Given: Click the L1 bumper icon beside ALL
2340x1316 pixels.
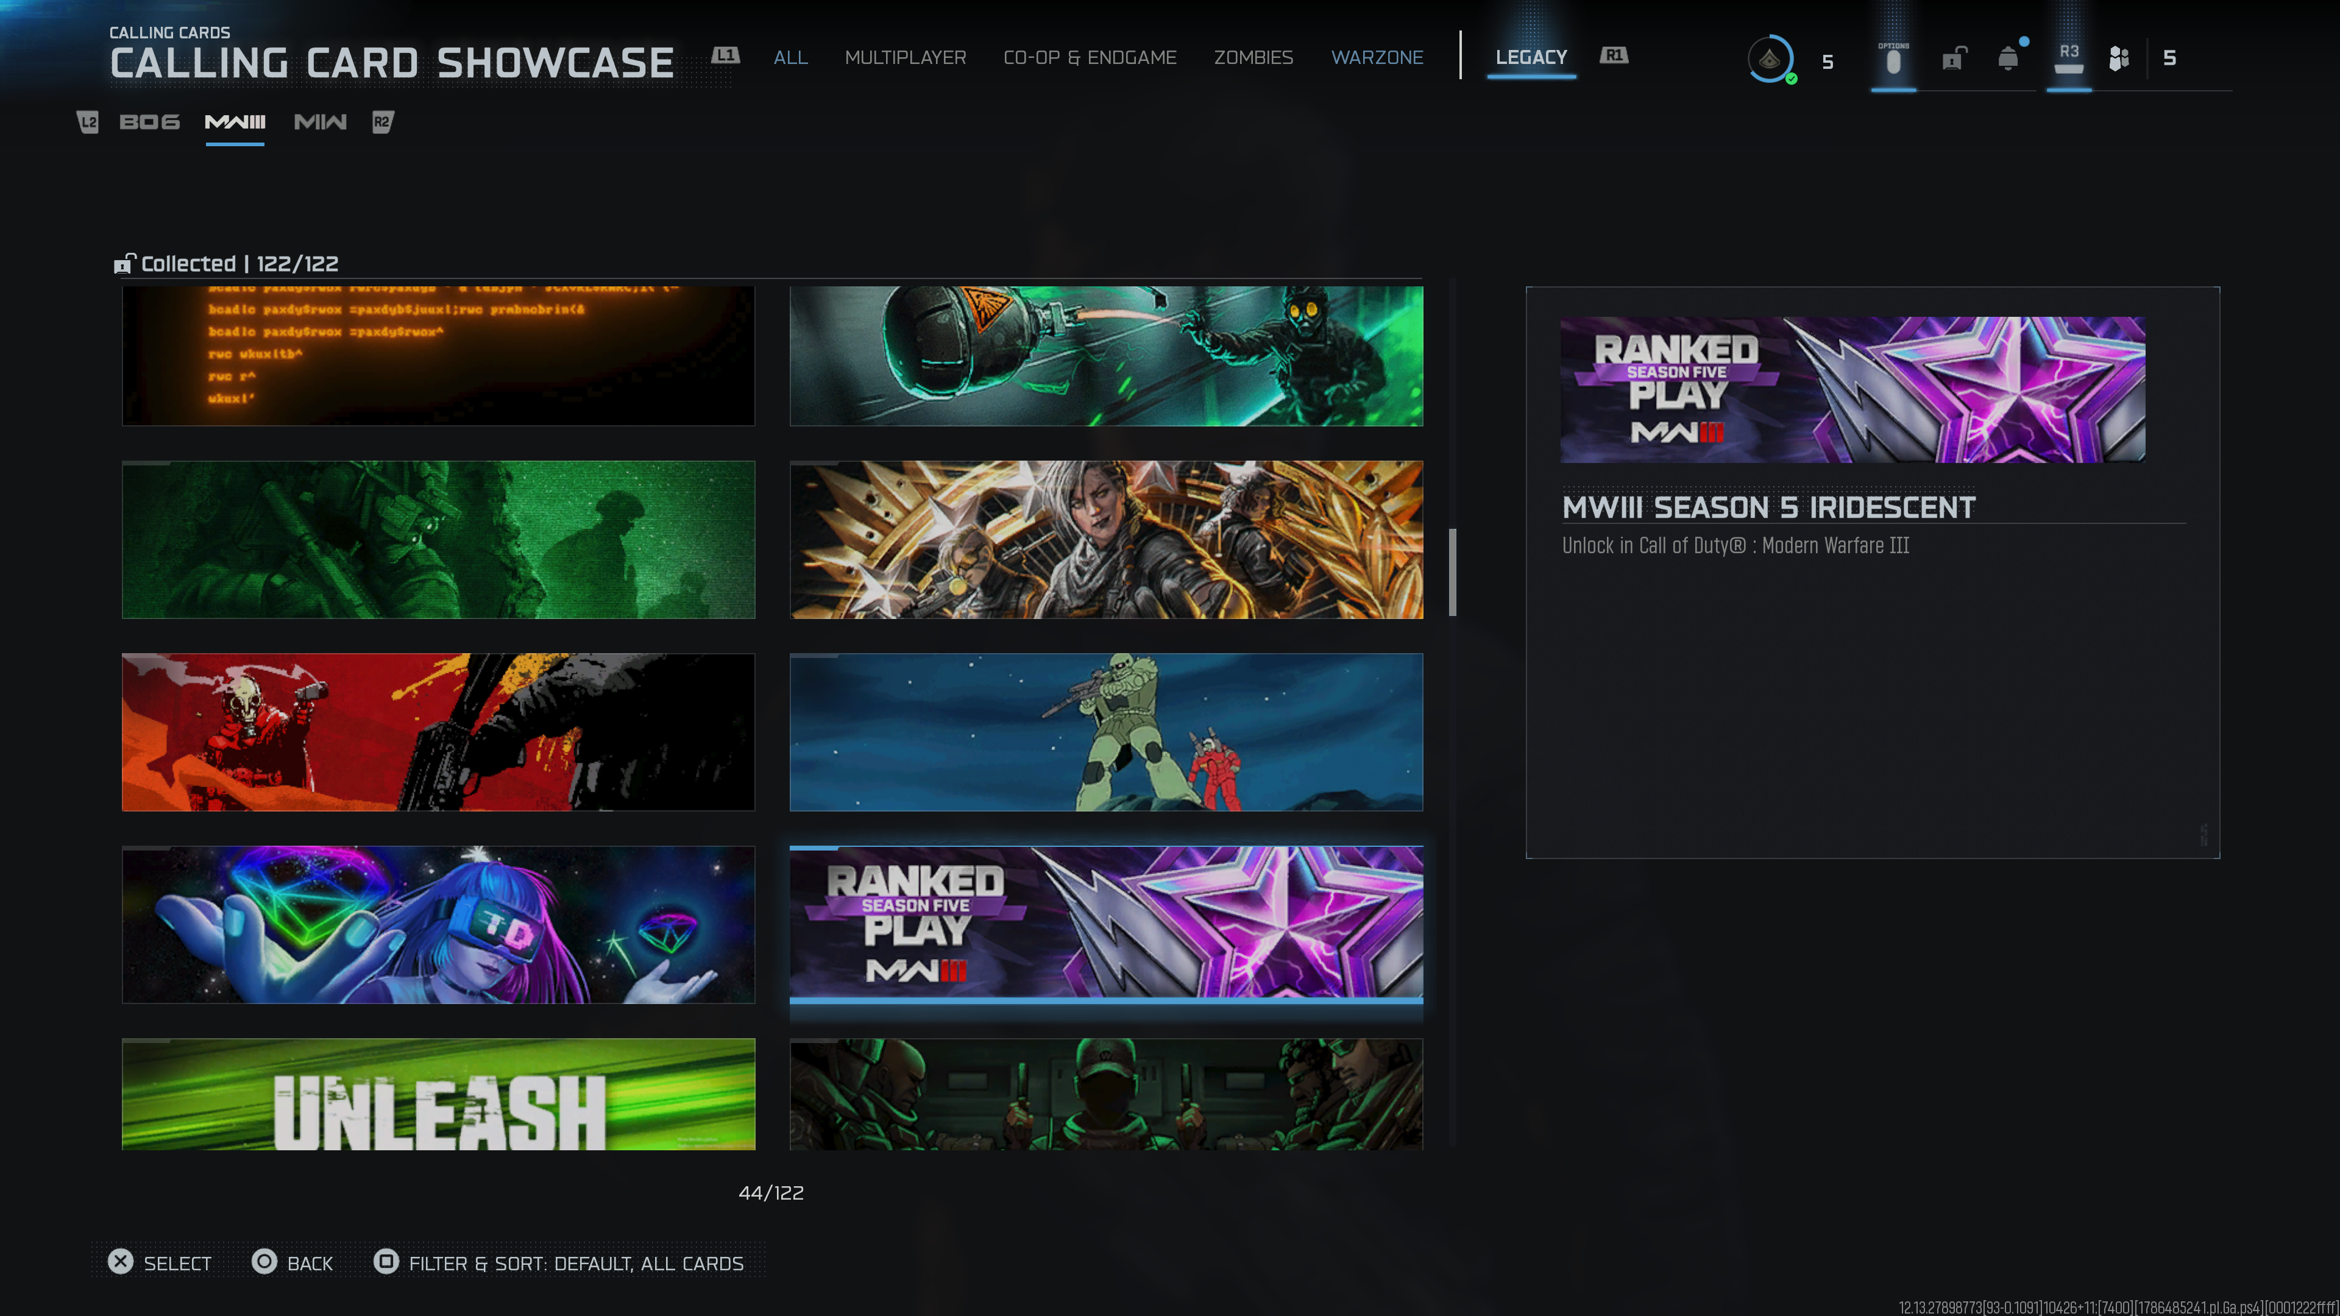Looking at the screenshot, I should (725, 55).
